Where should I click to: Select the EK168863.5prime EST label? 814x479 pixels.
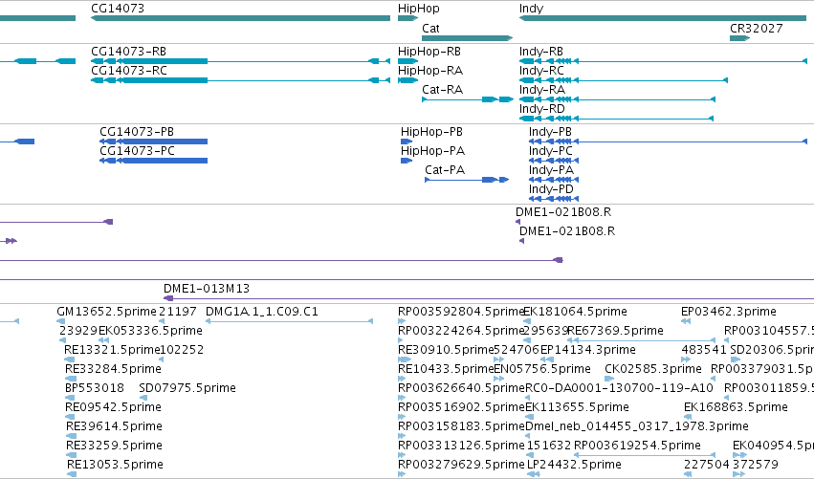736,408
